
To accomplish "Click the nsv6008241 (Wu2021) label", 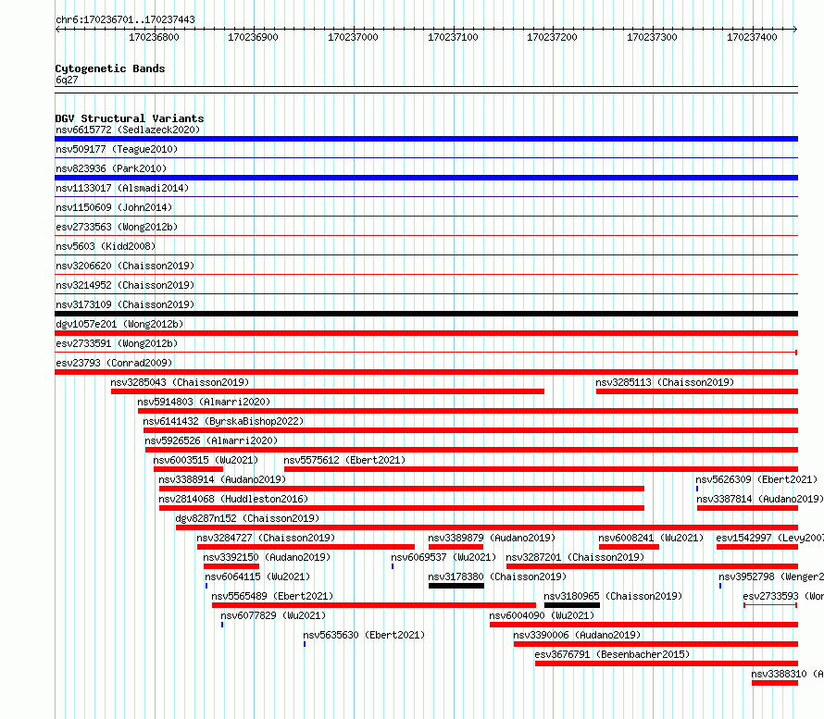I will tap(651, 538).
